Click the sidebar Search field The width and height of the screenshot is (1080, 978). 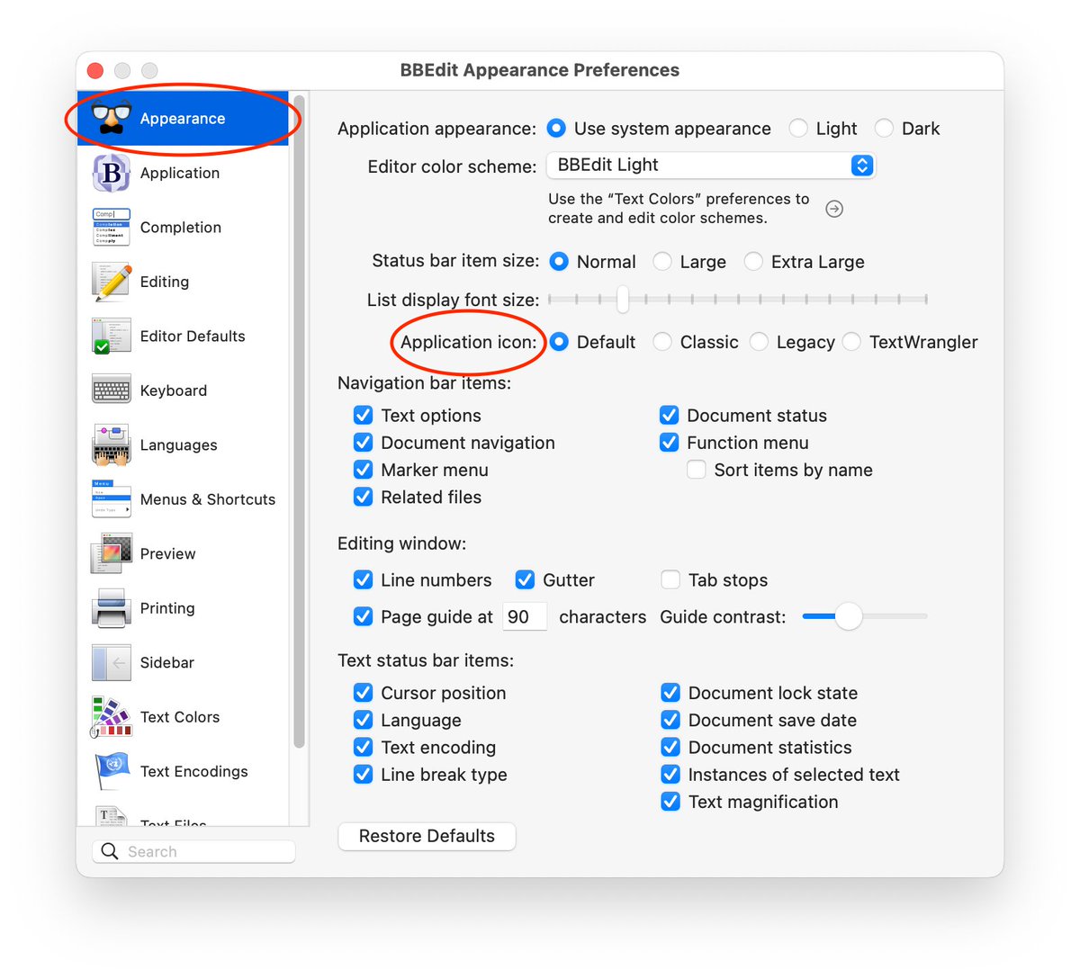pyautogui.click(x=193, y=851)
